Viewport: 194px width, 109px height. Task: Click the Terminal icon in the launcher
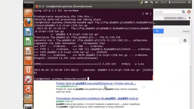point(28,107)
